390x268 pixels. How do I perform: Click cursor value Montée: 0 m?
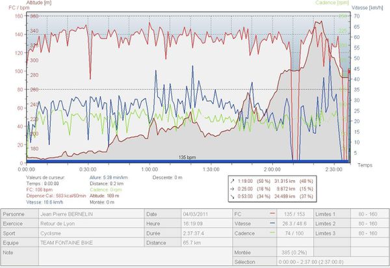pyautogui.click(x=102, y=202)
